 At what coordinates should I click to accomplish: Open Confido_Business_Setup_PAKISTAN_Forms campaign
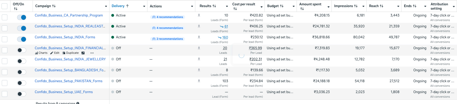68,81
